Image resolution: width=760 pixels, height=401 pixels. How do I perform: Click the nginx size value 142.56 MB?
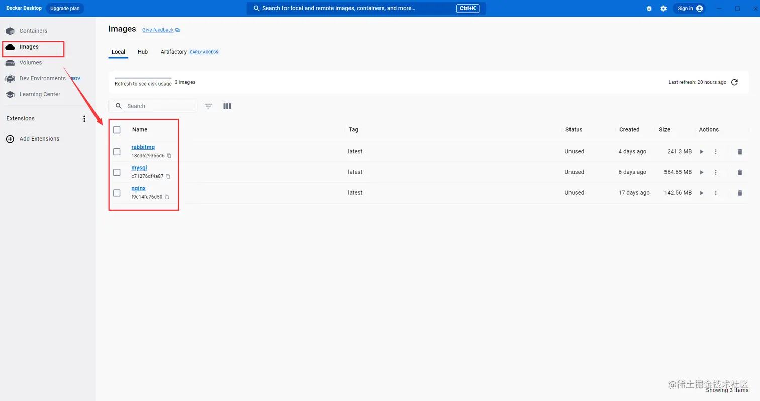click(678, 193)
